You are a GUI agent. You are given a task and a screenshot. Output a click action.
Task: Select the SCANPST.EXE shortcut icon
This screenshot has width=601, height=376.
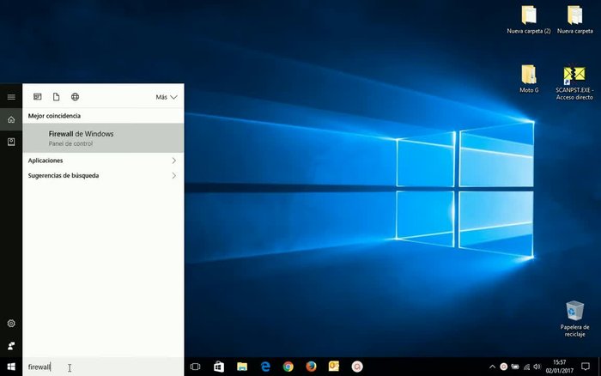tap(574, 82)
